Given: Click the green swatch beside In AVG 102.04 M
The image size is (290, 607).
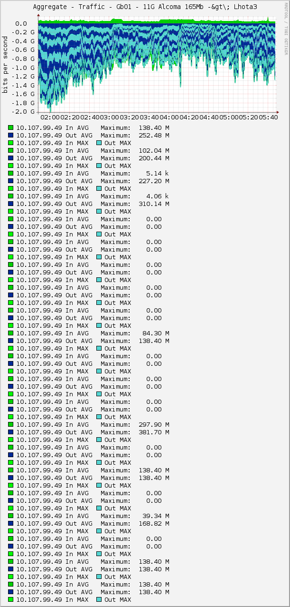Looking at the screenshot, I should click(x=11, y=151).
